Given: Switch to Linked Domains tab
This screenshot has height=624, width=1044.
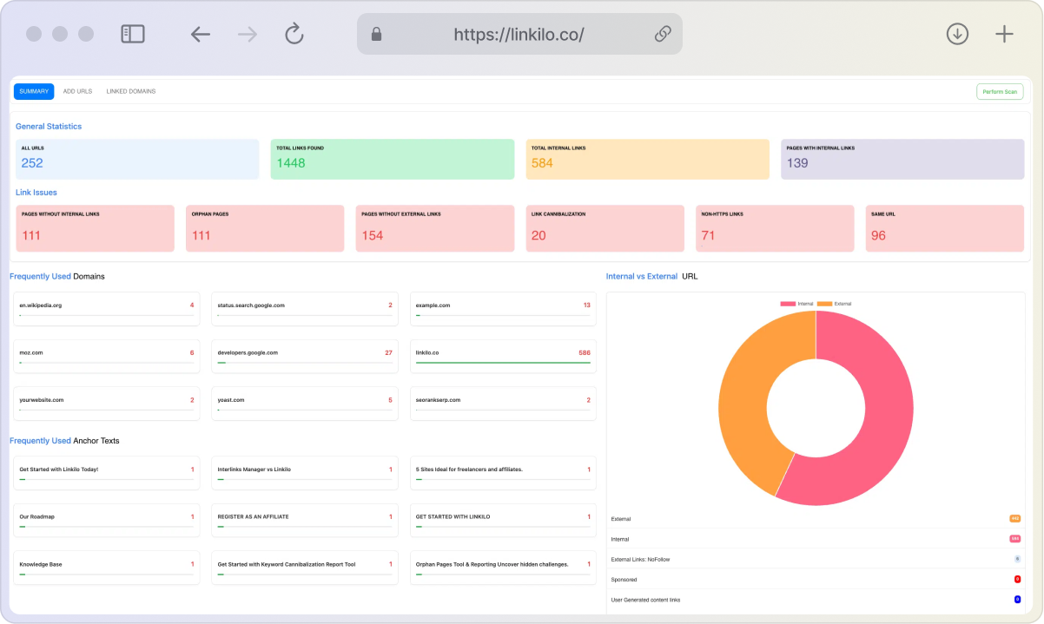Looking at the screenshot, I should coord(131,91).
